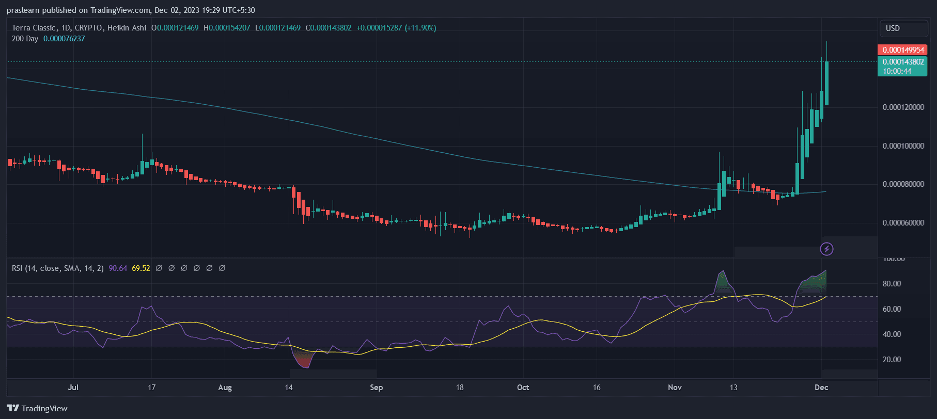This screenshot has height=419, width=937.
Task: Click the last null symbol in RSI legend
Action: pyautogui.click(x=222, y=268)
